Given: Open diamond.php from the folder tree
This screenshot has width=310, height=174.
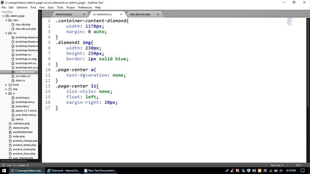Looking at the screenshot, I should coord(21,128).
